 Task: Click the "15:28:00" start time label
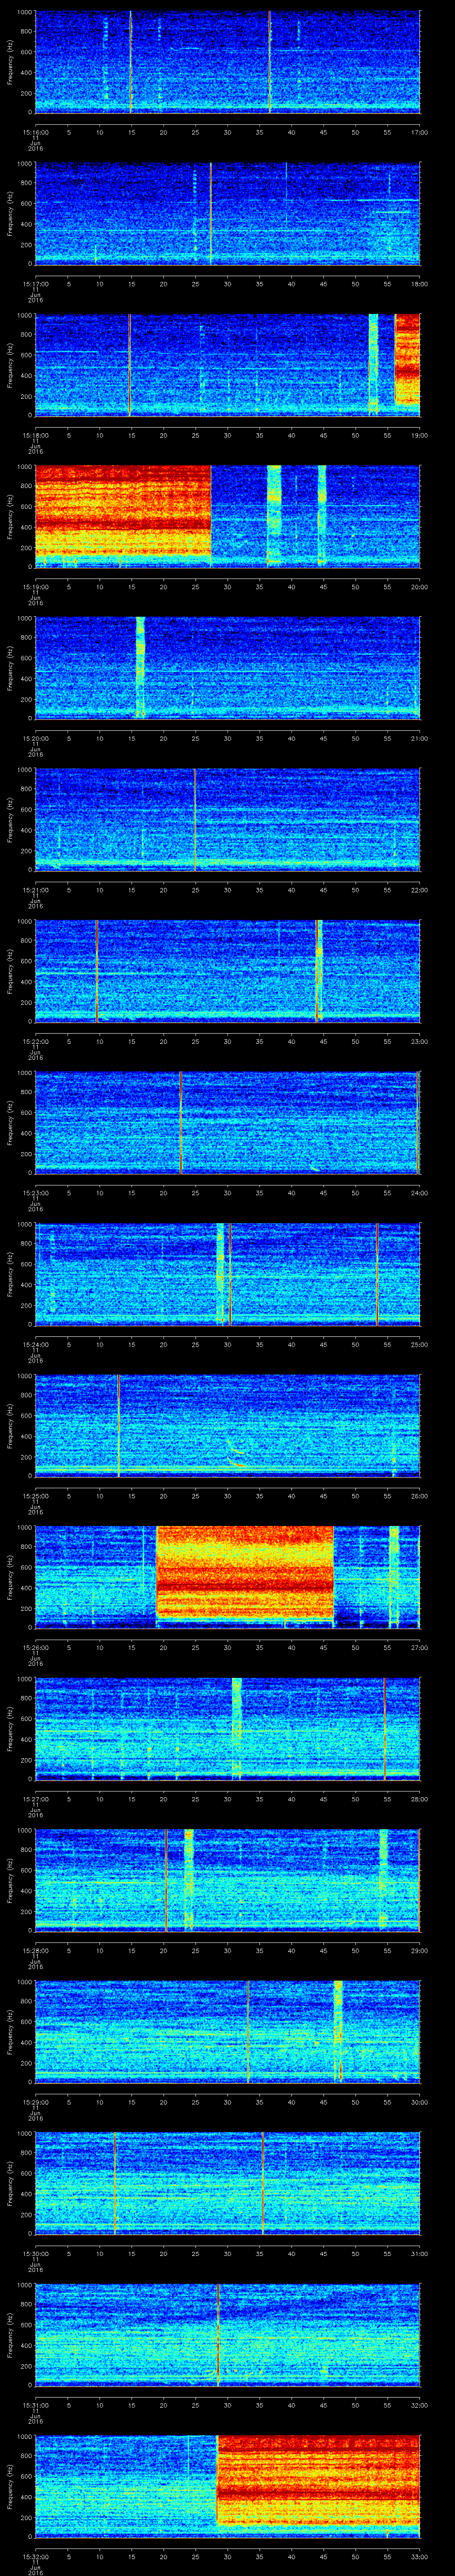(x=35, y=1950)
